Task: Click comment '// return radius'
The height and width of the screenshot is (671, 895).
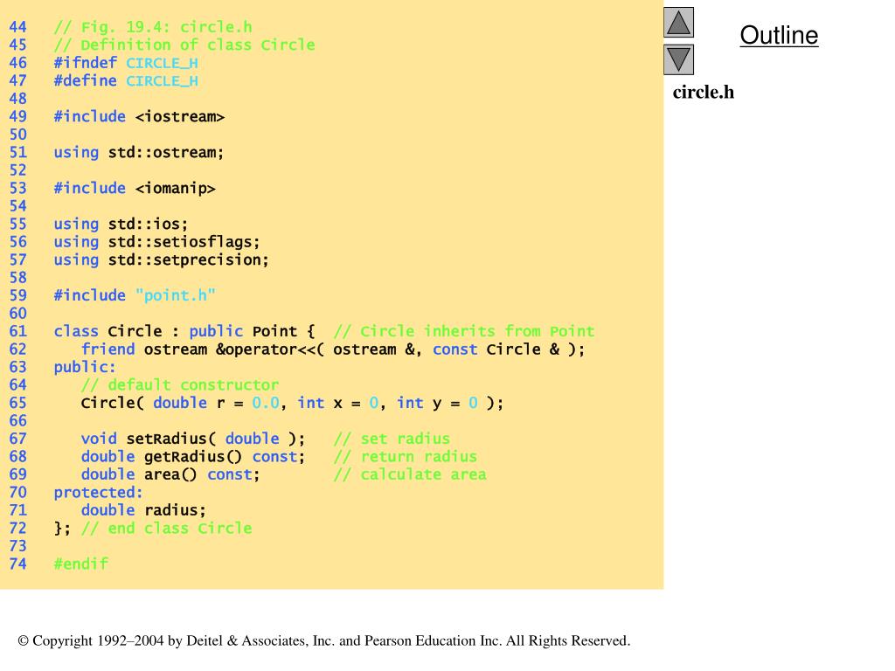Action: coord(406,456)
